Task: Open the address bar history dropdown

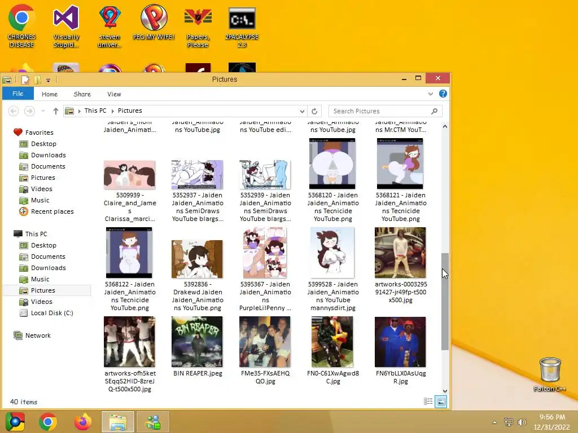Action: pos(303,111)
